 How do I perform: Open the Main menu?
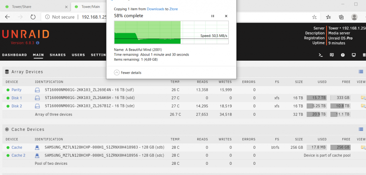(38, 55)
